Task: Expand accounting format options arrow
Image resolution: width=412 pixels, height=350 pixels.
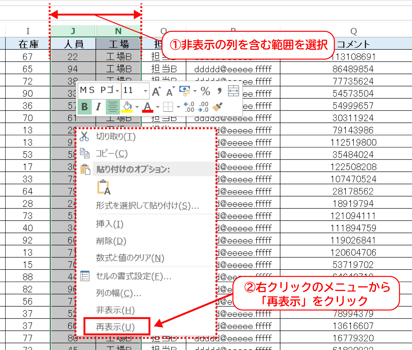Action: click(195, 91)
